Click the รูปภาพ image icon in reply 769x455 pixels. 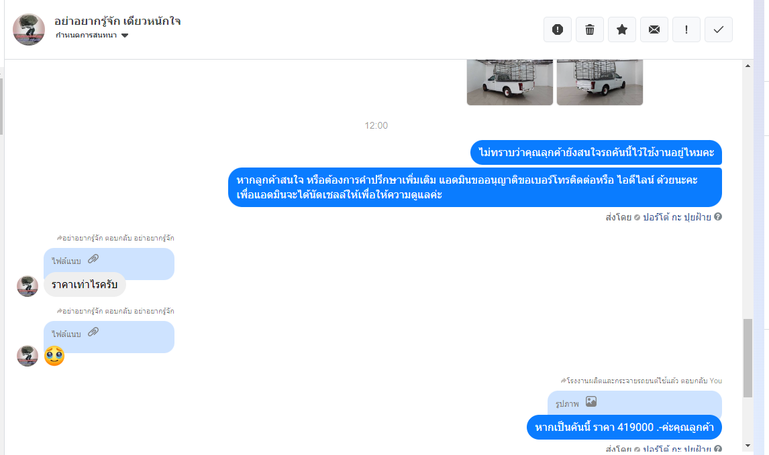[591, 401]
